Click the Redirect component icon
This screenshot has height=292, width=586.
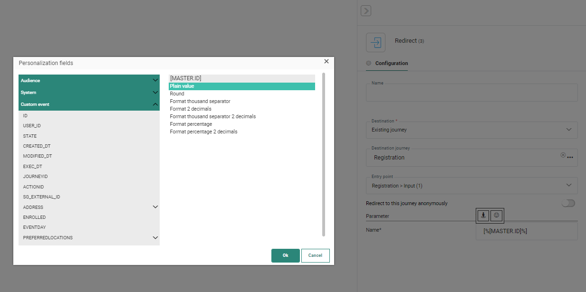click(x=375, y=42)
